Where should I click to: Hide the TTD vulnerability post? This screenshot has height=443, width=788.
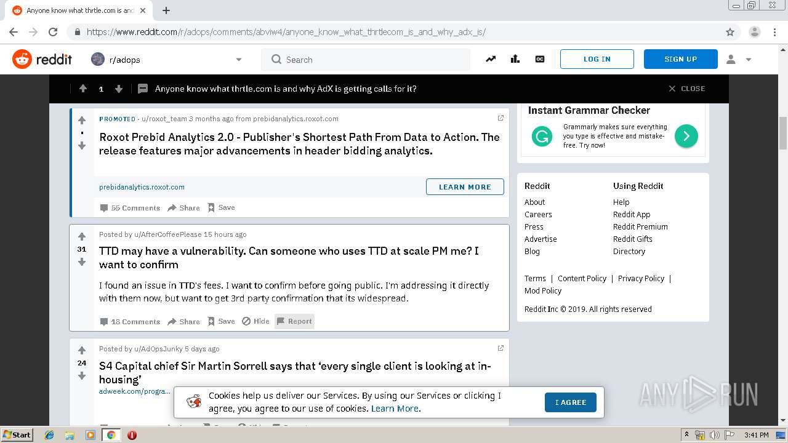click(x=255, y=321)
